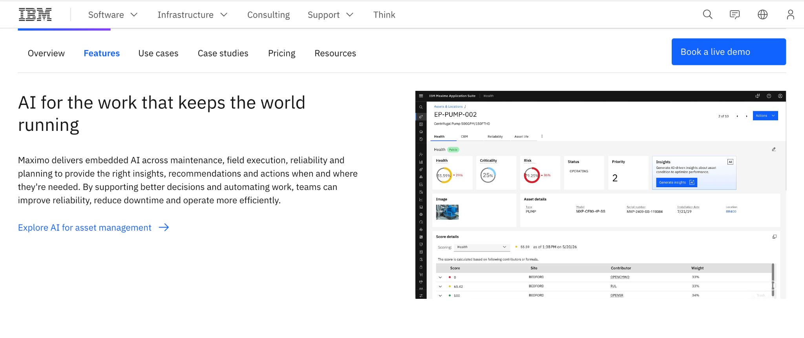Click the Book a live demo button

[729, 52]
